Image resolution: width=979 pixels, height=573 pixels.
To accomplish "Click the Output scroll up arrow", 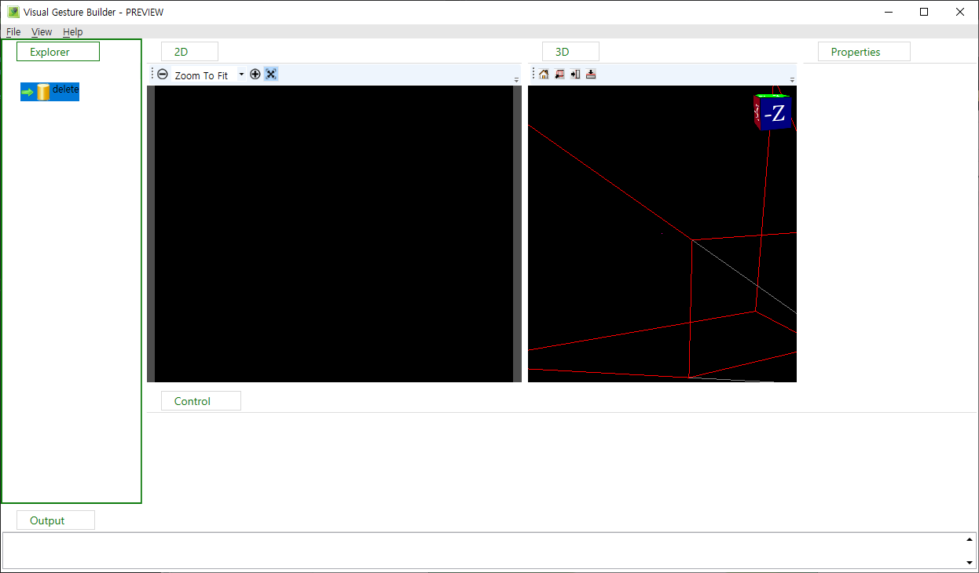I will 969,540.
